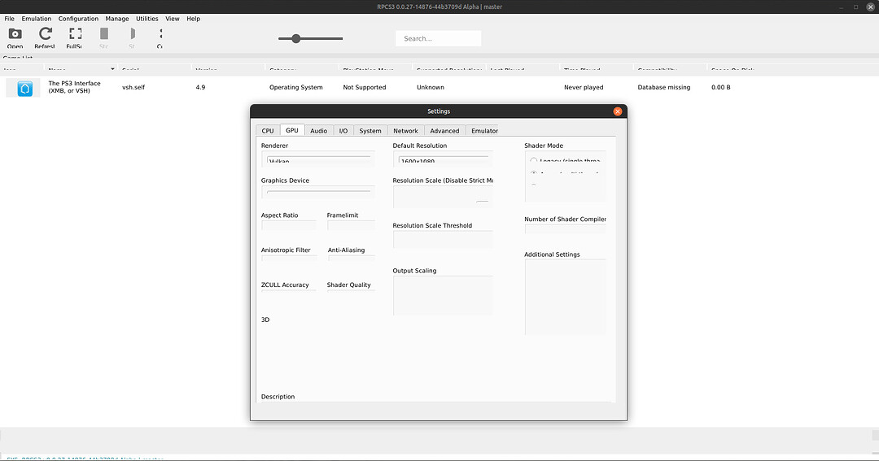Open the Configuration menu
The height and width of the screenshot is (461, 879).
coord(78,19)
